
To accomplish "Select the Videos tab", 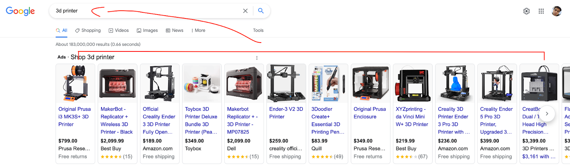I will click(119, 31).
